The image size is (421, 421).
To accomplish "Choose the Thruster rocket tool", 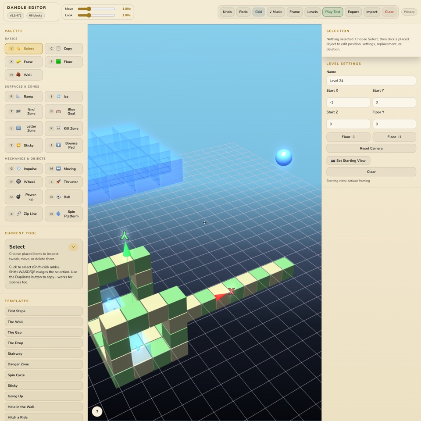I will pyautogui.click(x=64, y=182).
